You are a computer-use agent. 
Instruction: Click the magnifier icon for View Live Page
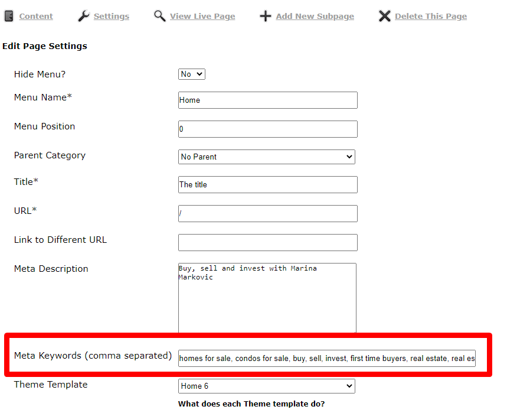(x=159, y=16)
